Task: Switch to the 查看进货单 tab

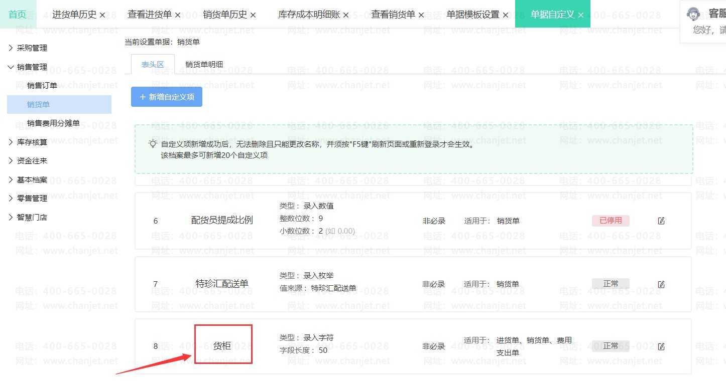Action: [x=150, y=15]
